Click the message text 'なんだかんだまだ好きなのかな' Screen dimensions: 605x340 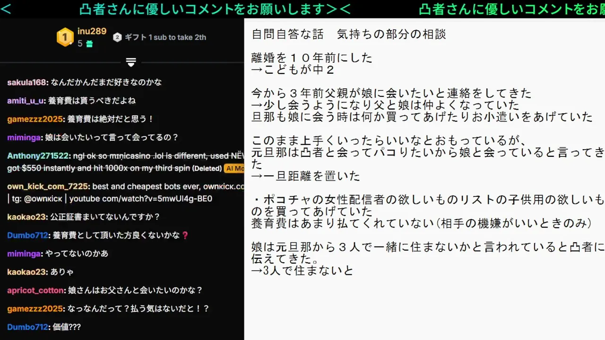click(106, 82)
